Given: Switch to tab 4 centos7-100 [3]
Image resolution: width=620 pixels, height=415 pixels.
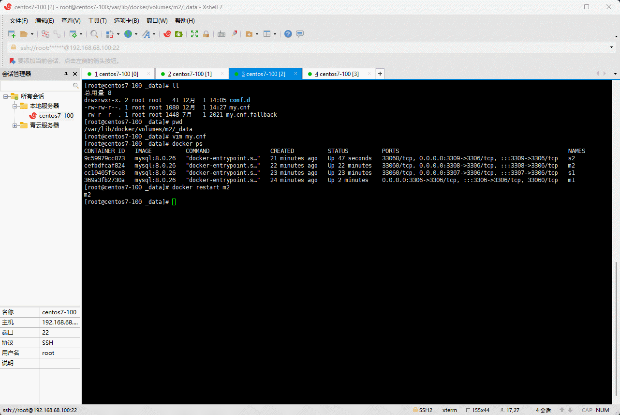Looking at the screenshot, I should [339, 74].
